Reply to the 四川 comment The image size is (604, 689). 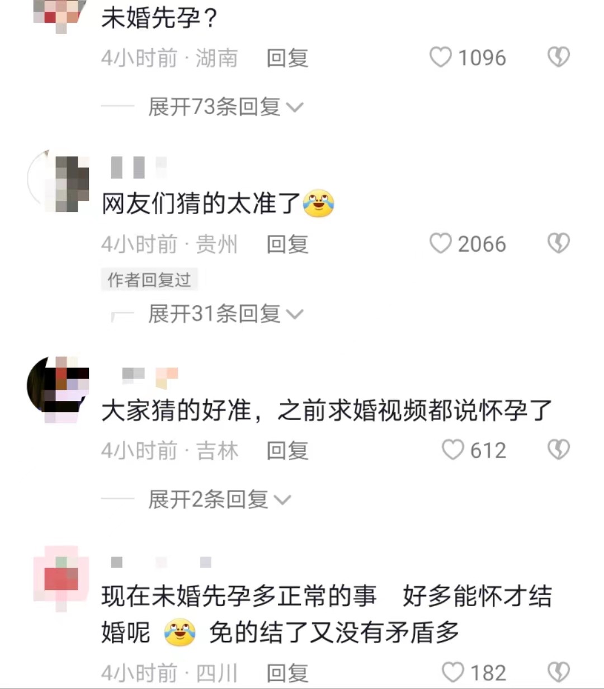287,673
